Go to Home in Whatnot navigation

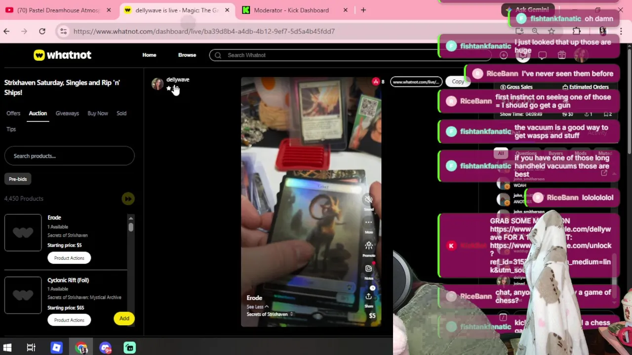tap(149, 55)
